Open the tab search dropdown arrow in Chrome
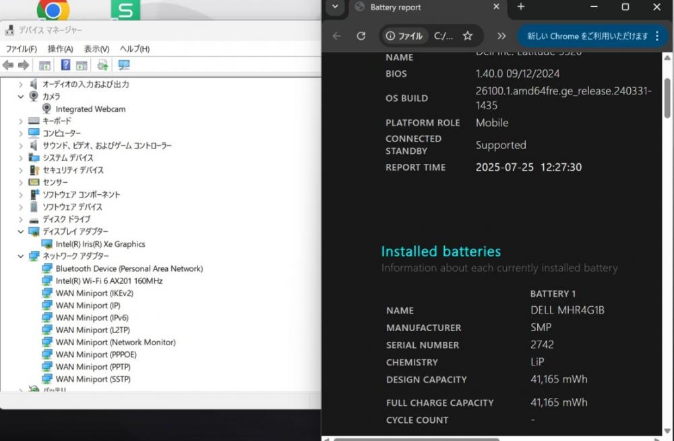The width and height of the screenshot is (674, 441). (x=335, y=7)
